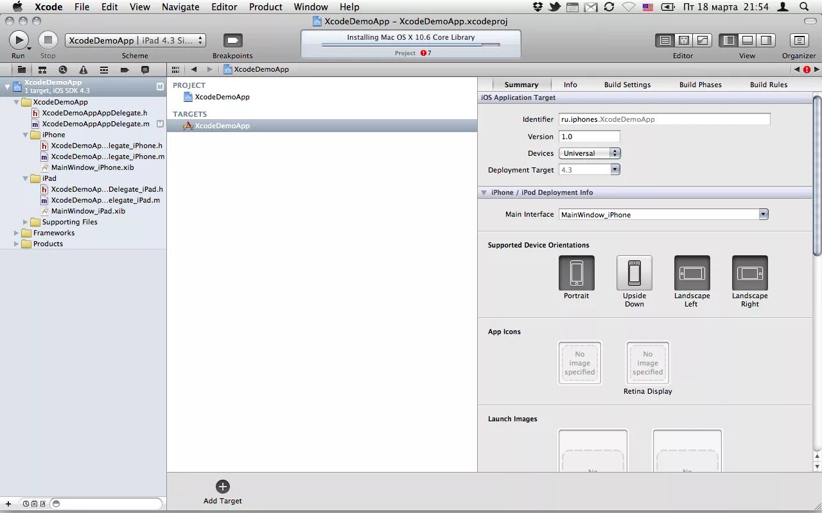Click the Identifier text field
The width and height of the screenshot is (822, 513).
(665, 119)
